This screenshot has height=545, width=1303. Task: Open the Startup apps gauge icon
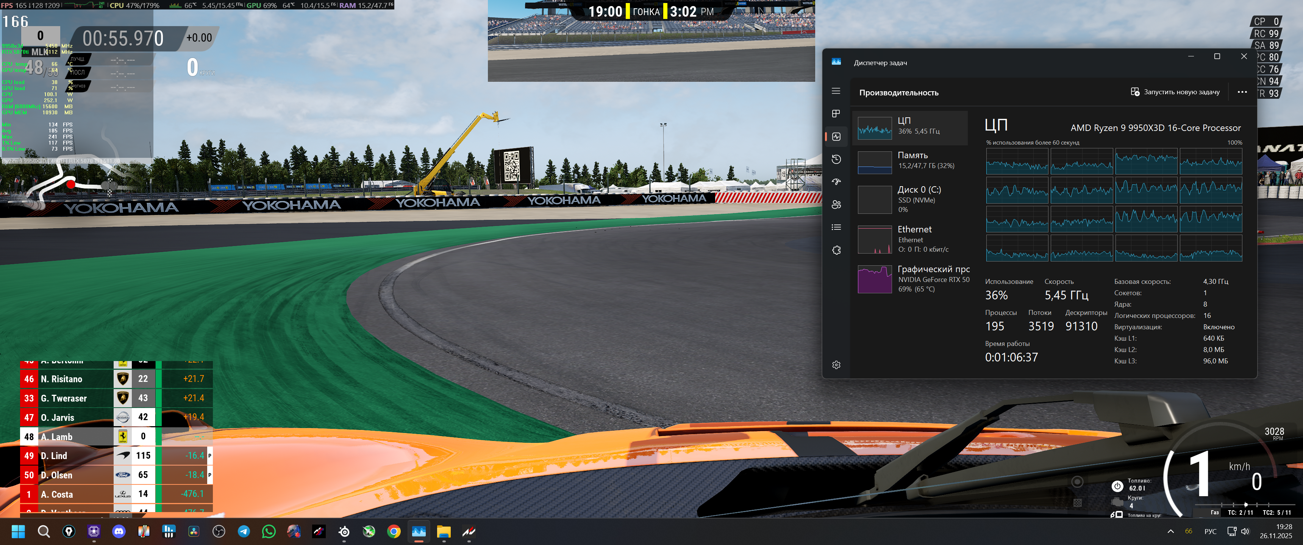836,182
